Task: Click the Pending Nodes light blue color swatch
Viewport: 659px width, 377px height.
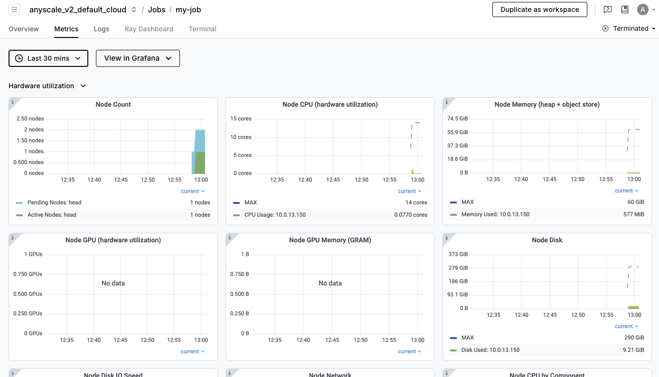Action: coord(19,203)
